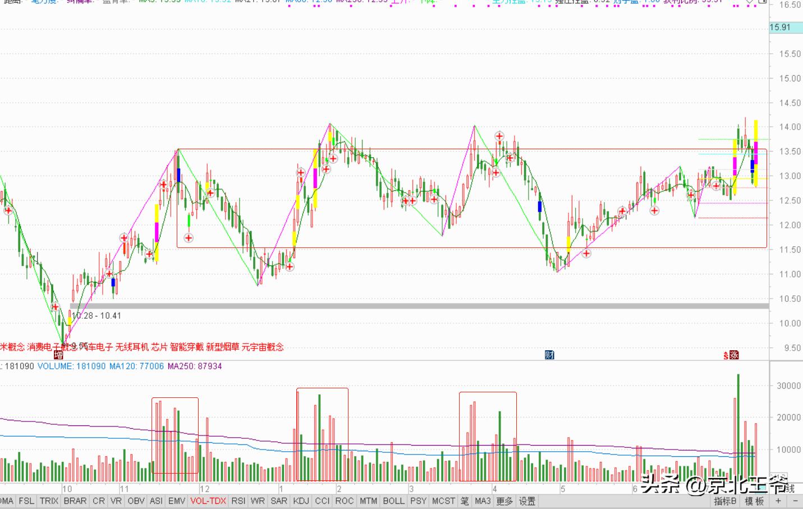
Task: Select the BRAR indicator tab
Action: 75,501
